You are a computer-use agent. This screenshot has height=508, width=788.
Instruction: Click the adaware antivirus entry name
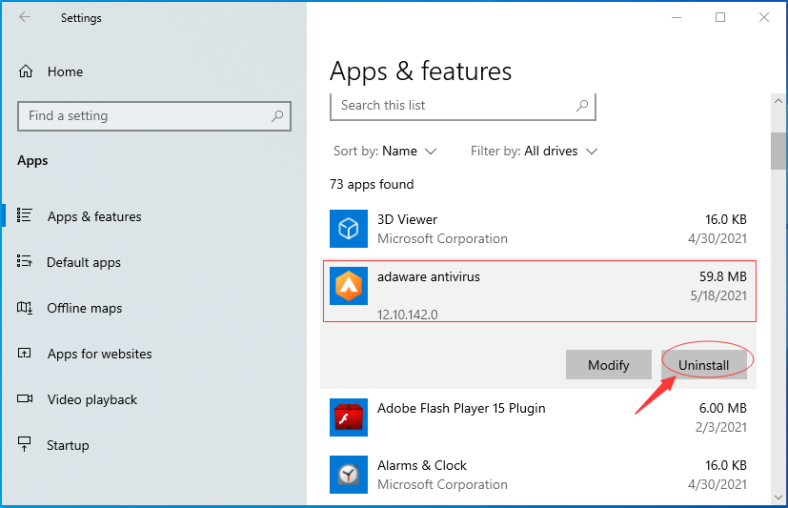point(428,276)
